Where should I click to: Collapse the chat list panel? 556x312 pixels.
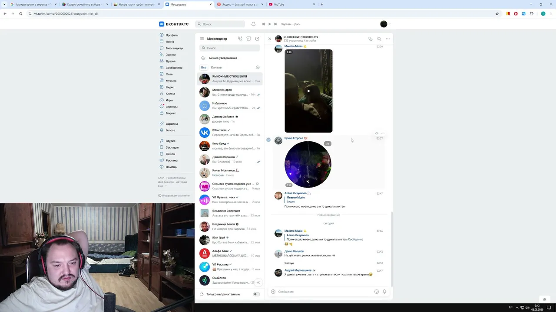[x=258, y=283]
